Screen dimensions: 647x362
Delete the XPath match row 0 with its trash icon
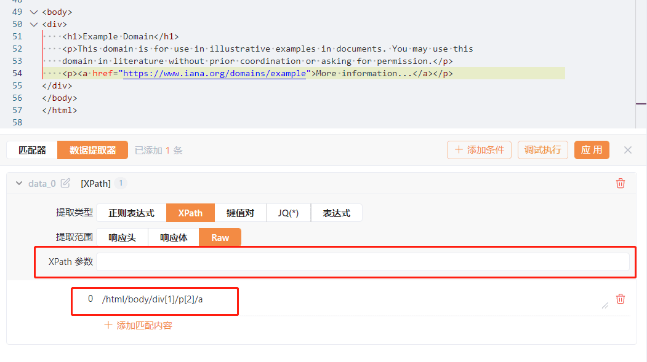[621, 299]
